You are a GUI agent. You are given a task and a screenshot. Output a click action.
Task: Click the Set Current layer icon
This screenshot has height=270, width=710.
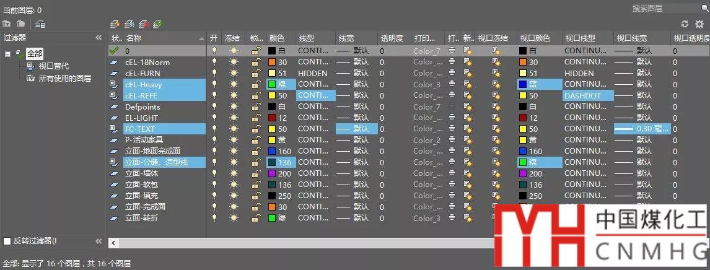158,24
